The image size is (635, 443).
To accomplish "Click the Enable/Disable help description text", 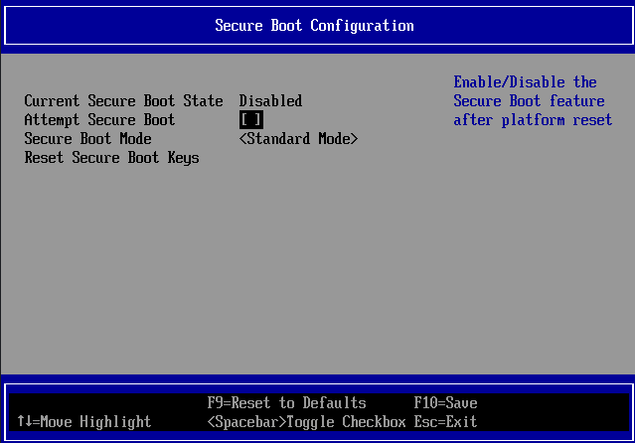I will coord(533,101).
